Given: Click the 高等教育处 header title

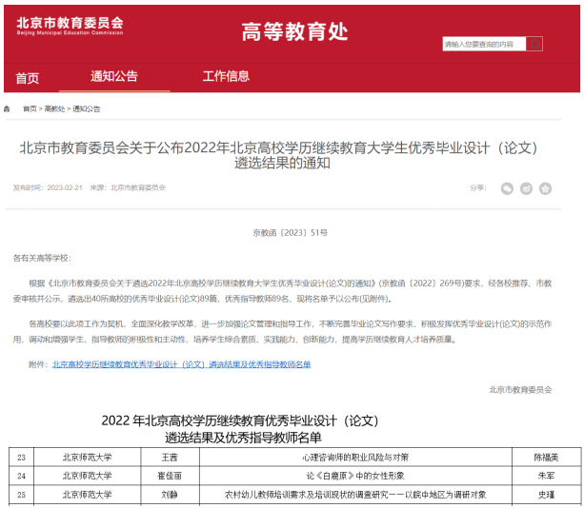Looking at the screenshot, I should point(294,31).
